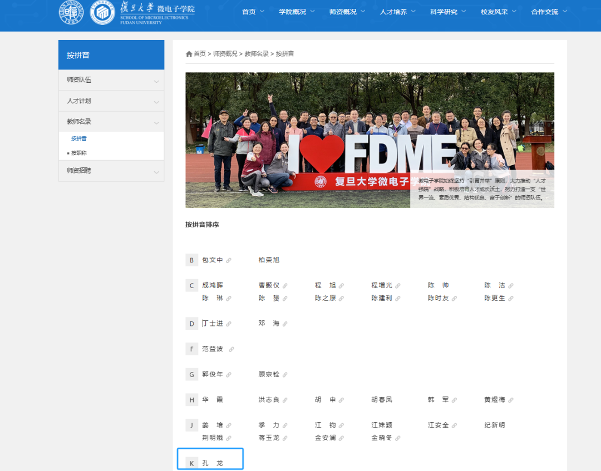Open the profile for 柏荣旭
601x471 pixels.
coord(269,260)
